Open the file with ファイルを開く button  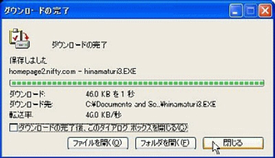98,143
